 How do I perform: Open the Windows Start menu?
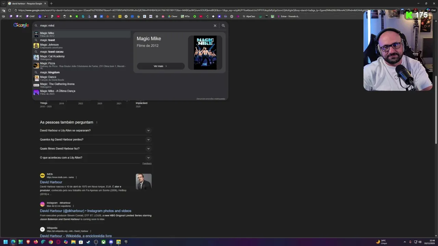(5, 242)
